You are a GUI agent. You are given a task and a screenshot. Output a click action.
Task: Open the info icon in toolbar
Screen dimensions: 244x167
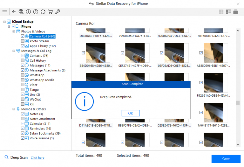click(28, 12)
